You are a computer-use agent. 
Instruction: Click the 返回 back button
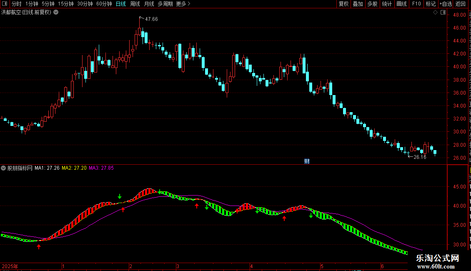point(460,4)
